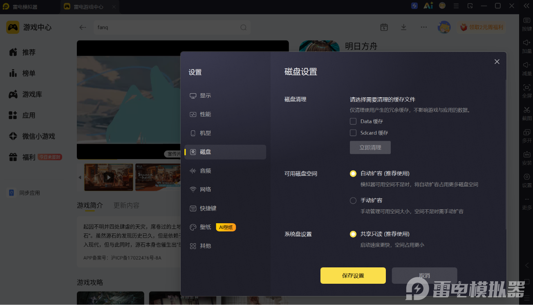Open the 其他 settings section
This screenshot has height=305, width=533.
(225, 246)
